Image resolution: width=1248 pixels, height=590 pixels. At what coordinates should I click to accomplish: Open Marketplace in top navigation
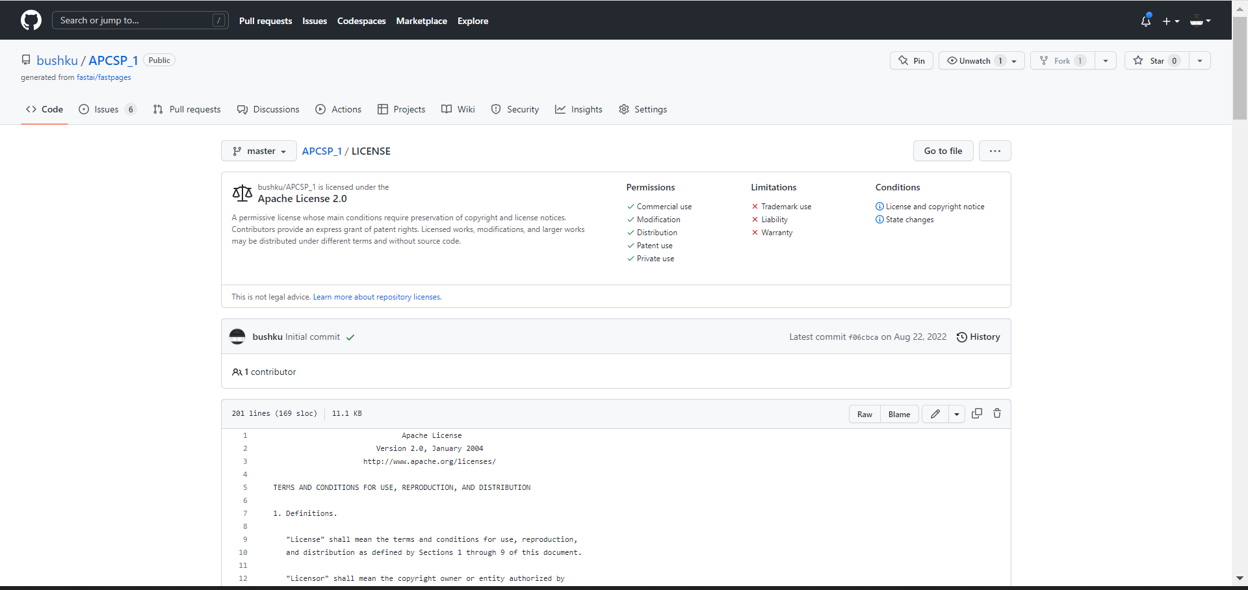421,21
